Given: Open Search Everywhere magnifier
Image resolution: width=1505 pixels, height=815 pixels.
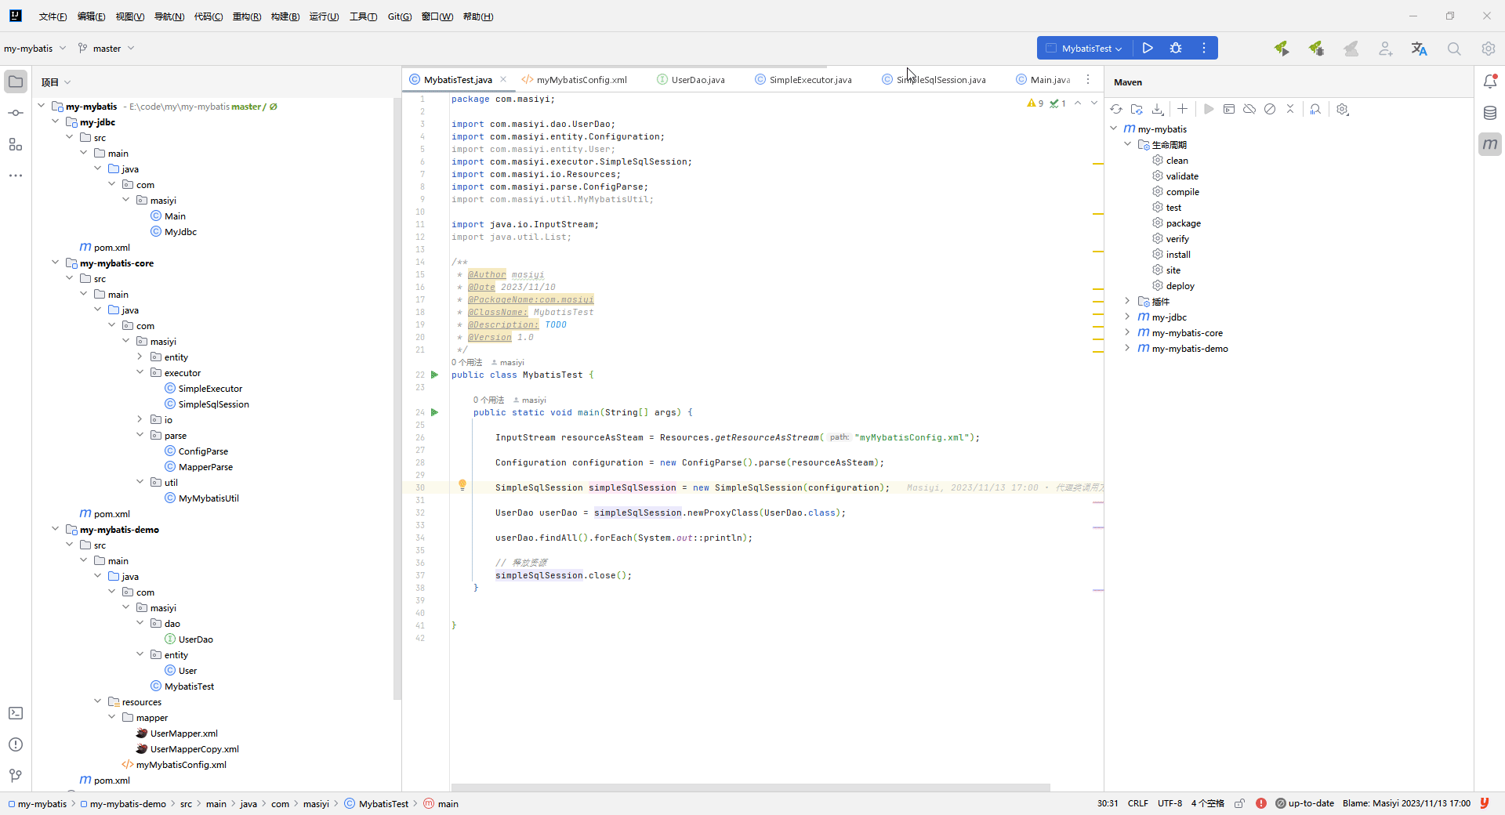Looking at the screenshot, I should click(x=1454, y=49).
